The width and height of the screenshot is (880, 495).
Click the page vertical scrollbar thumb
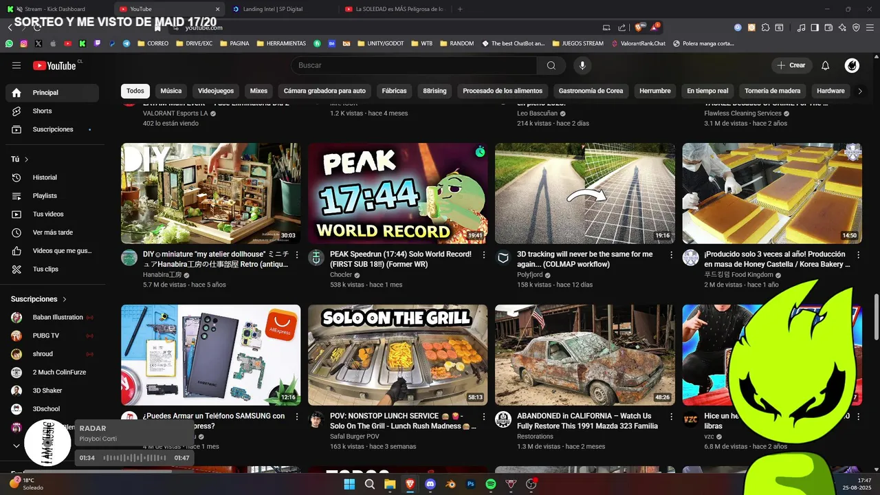(x=876, y=316)
